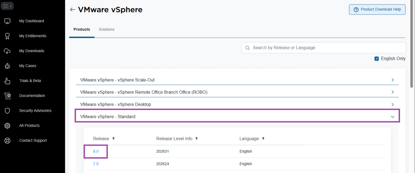Open My Cases bug icon

[7, 66]
